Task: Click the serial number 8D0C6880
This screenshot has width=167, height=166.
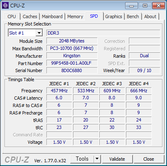Action: click(72, 70)
